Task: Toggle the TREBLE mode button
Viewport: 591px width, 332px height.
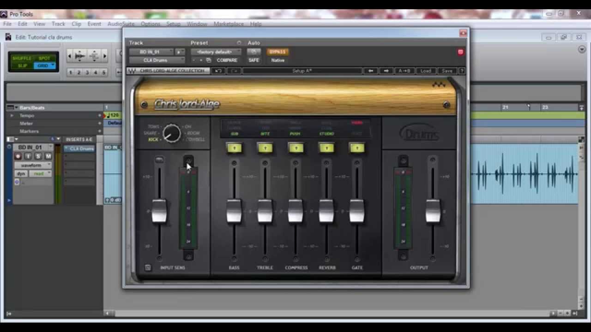Action: (265, 148)
